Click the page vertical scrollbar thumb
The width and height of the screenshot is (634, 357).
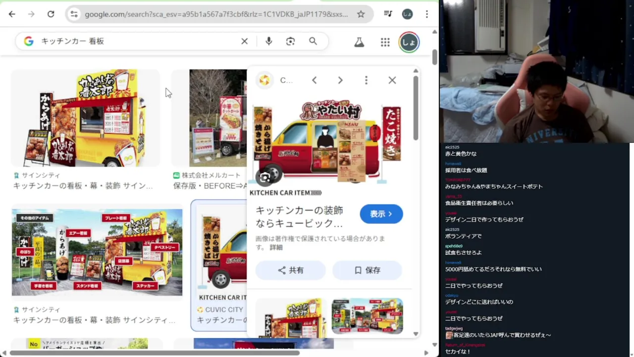(434, 57)
